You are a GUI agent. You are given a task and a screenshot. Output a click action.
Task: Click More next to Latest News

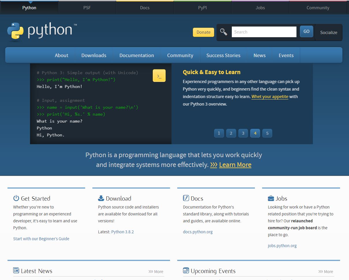156,271
